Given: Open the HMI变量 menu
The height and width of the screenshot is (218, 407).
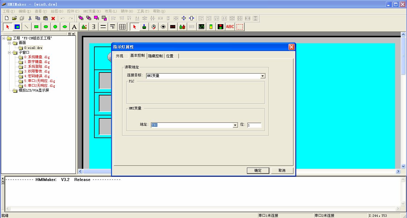Looking at the screenshot, I should coord(92,11).
